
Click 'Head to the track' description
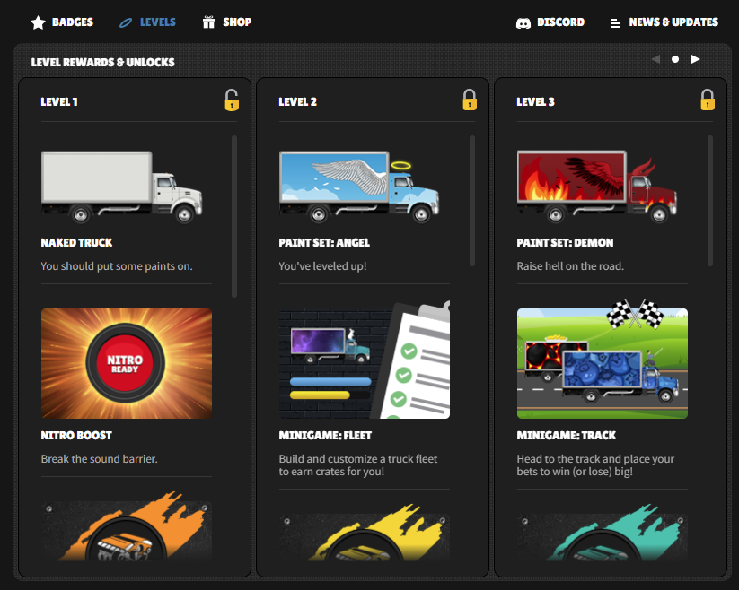click(595, 464)
